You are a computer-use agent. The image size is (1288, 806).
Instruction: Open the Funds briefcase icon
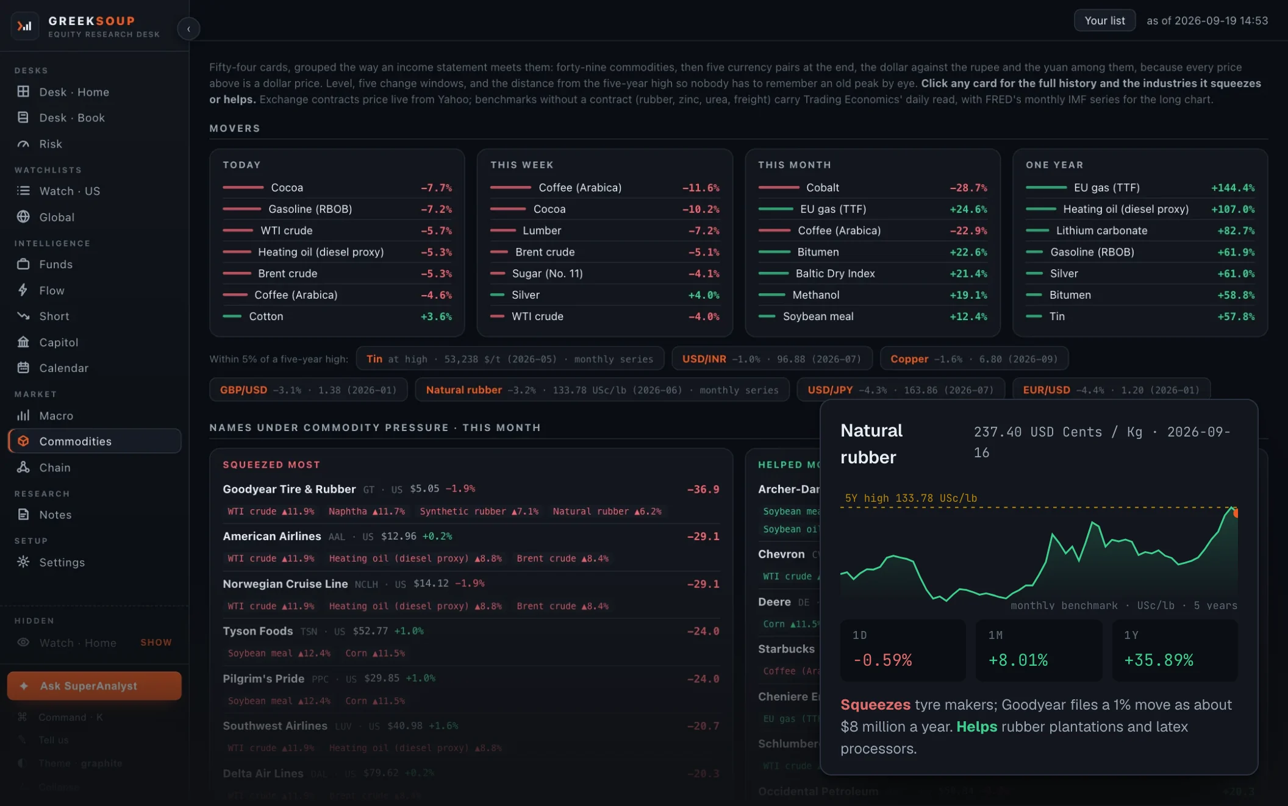23,264
